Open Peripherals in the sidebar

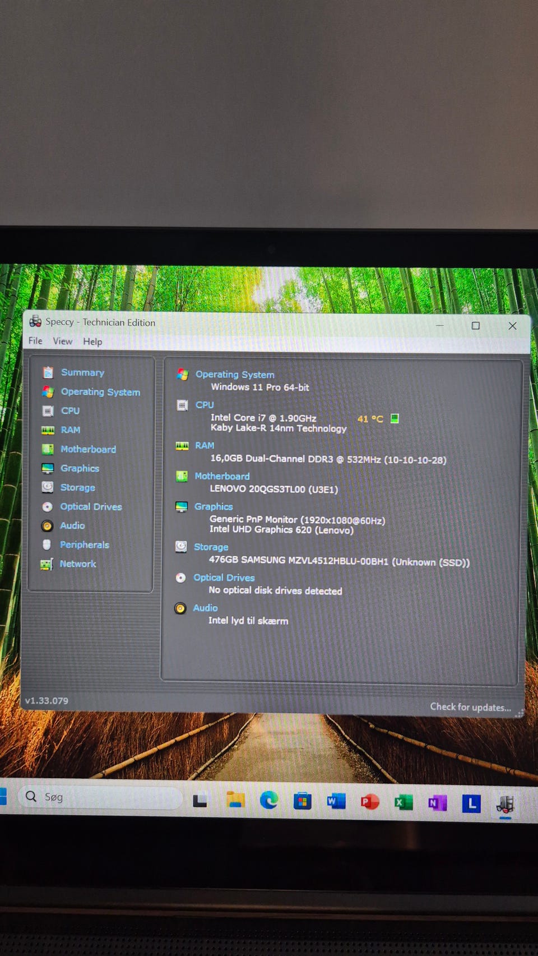pos(85,544)
